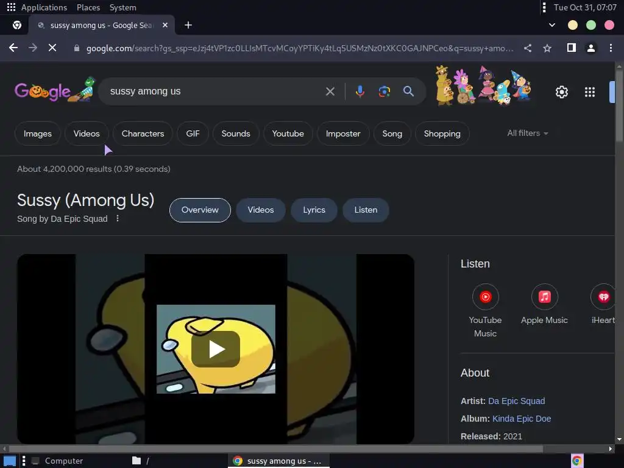Open the iHeart listen option

603,305
